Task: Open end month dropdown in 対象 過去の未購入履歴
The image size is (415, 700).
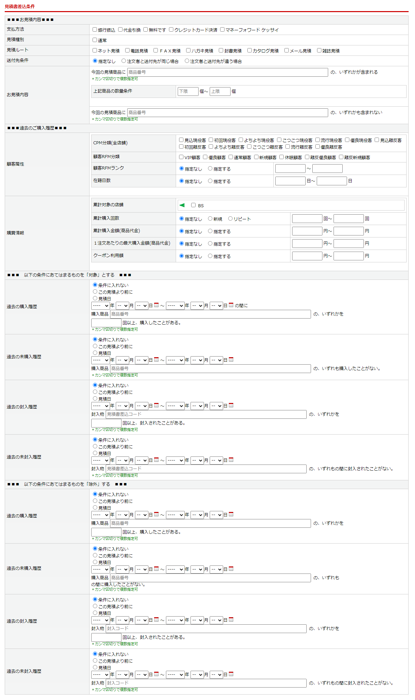Action: [x=197, y=360]
